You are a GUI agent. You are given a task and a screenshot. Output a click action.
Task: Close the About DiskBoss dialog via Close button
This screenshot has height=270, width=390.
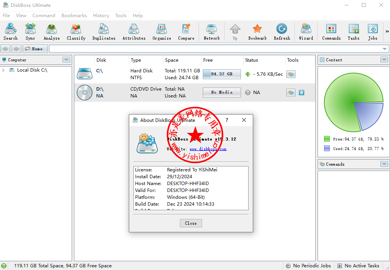(191, 223)
